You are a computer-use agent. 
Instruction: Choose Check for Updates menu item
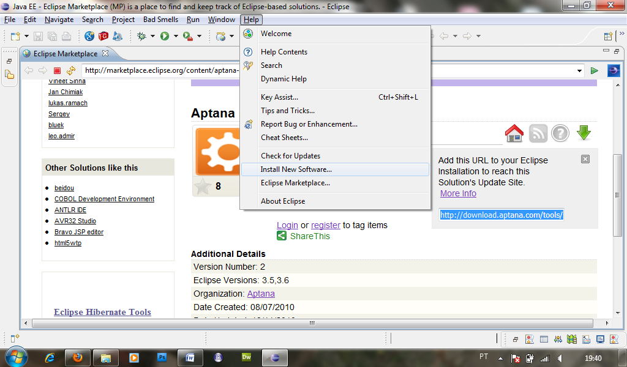coord(290,156)
